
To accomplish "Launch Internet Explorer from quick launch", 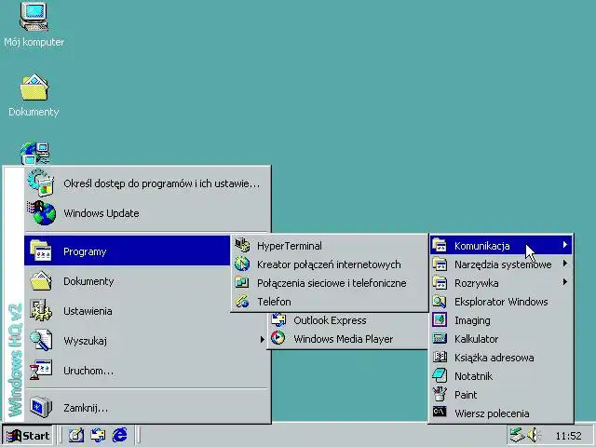I will (x=120, y=435).
